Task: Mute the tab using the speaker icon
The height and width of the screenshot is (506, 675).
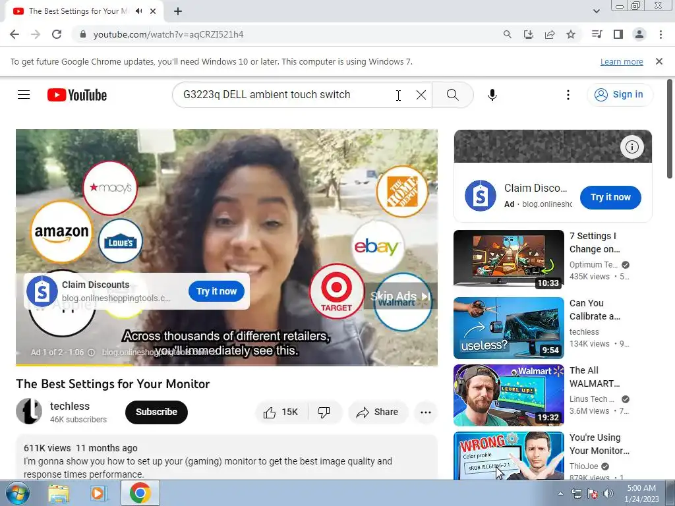Action: pyautogui.click(x=138, y=11)
